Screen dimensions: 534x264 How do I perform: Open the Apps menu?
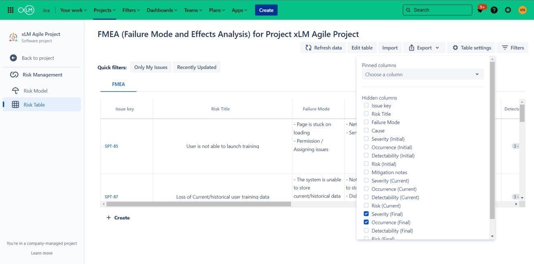coord(240,10)
